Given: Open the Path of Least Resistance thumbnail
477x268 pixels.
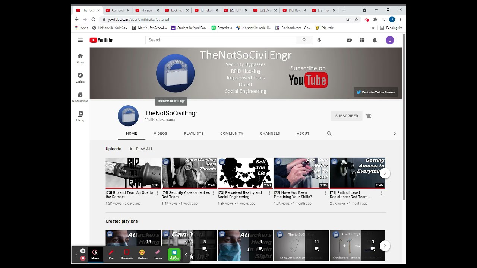Looking at the screenshot, I should (x=357, y=173).
